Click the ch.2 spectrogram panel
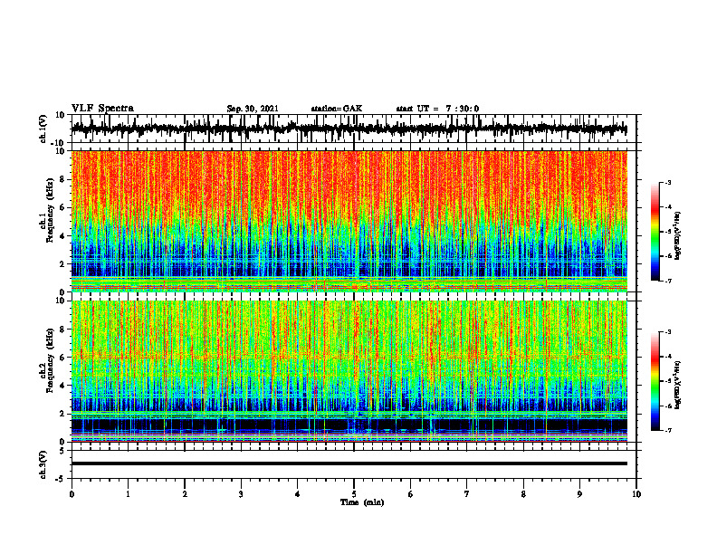Image resolution: width=717 pixels, height=554 pixels. 349,371
